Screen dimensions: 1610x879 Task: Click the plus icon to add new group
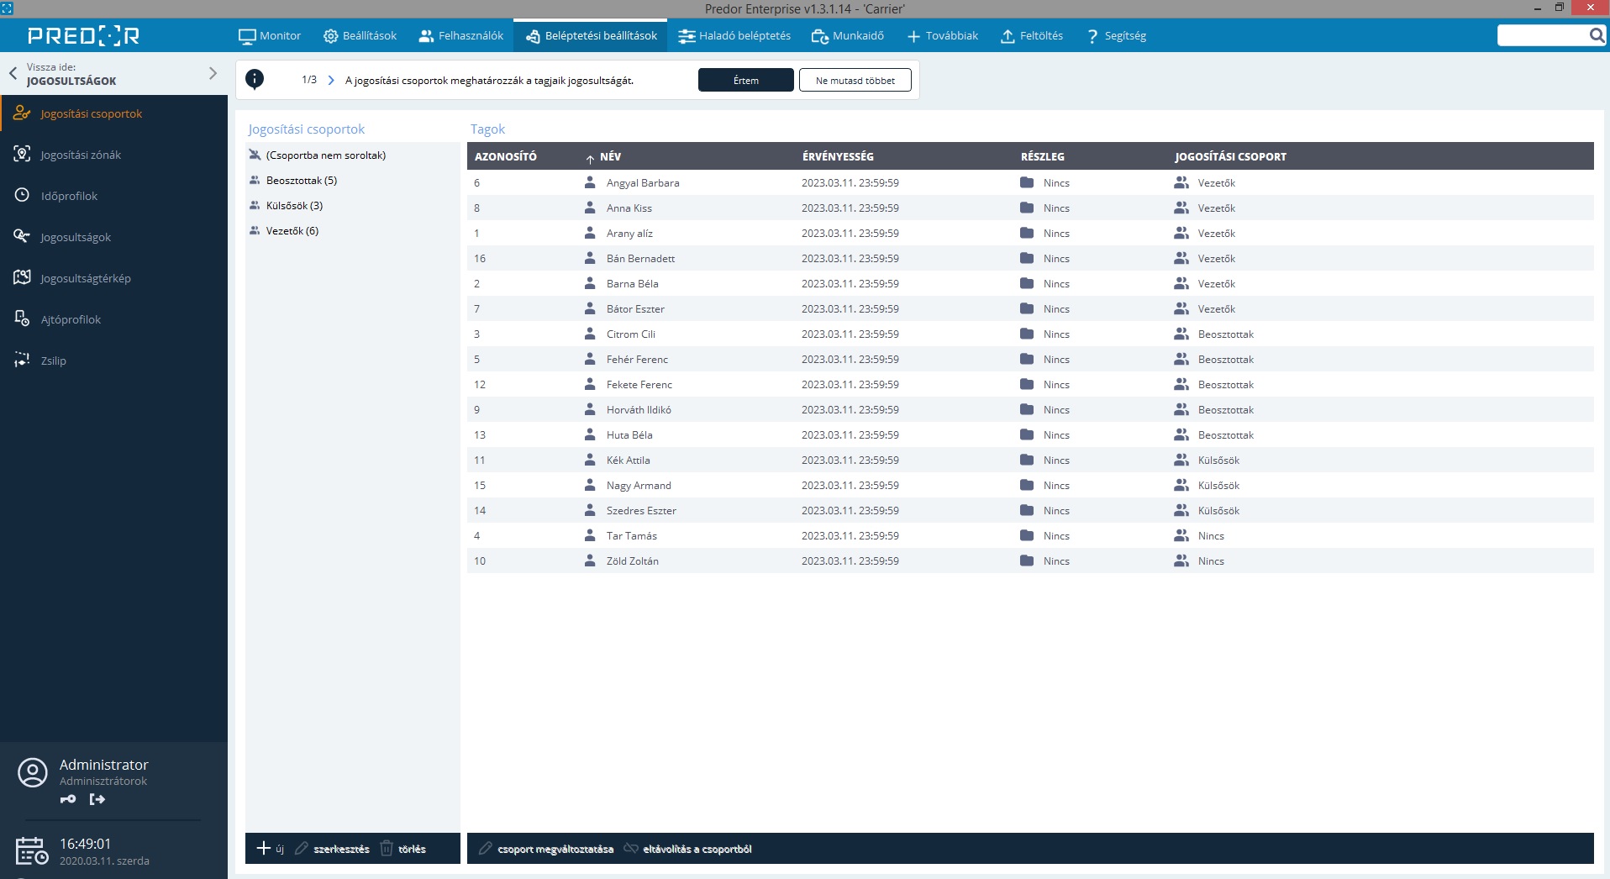click(264, 849)
